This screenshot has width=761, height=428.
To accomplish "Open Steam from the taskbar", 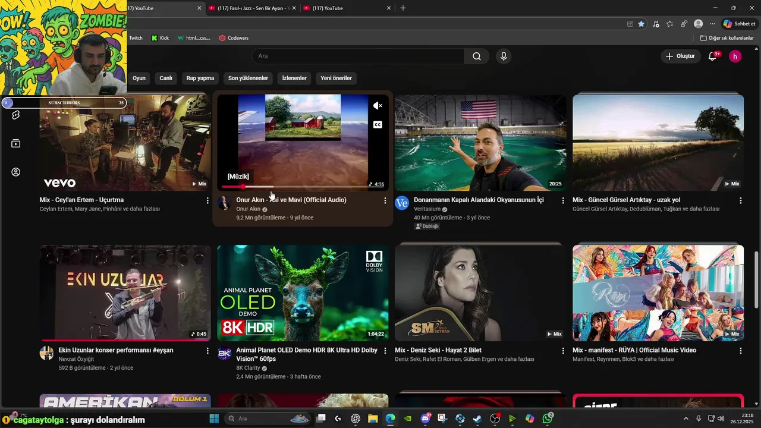I will click(x=477, y=418).
